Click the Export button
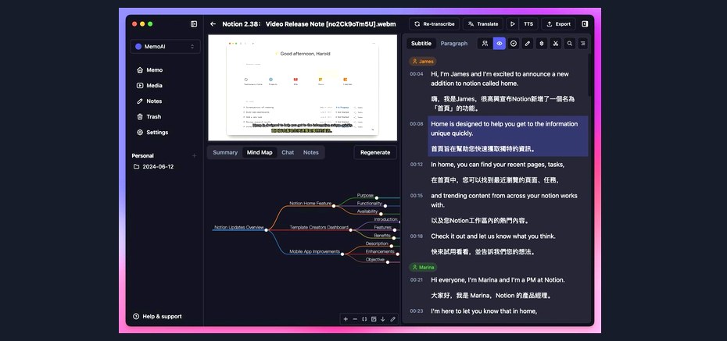727x341 pixels. click(x=558, y=24)
